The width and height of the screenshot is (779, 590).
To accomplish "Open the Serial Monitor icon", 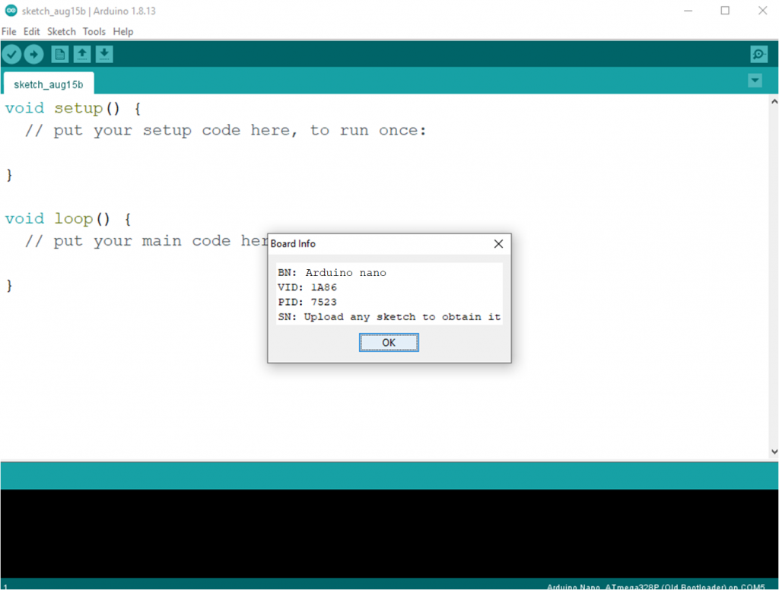I will coord(758,54).
